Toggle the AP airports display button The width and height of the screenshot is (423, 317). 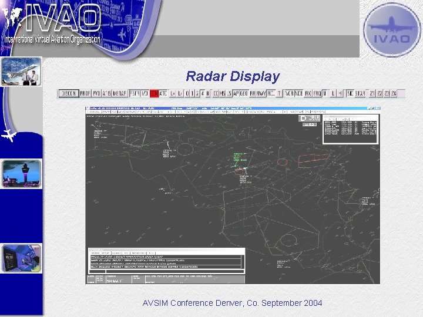point(236,93)
